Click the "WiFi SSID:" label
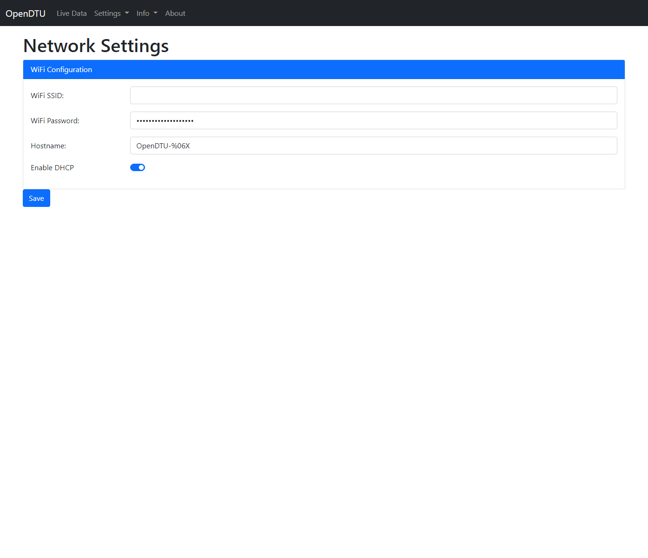648x558 pixels. (x=47, y=95)
